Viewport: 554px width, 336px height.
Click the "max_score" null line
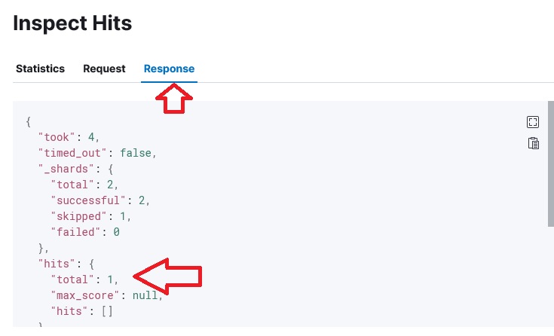tap(107, 295)
